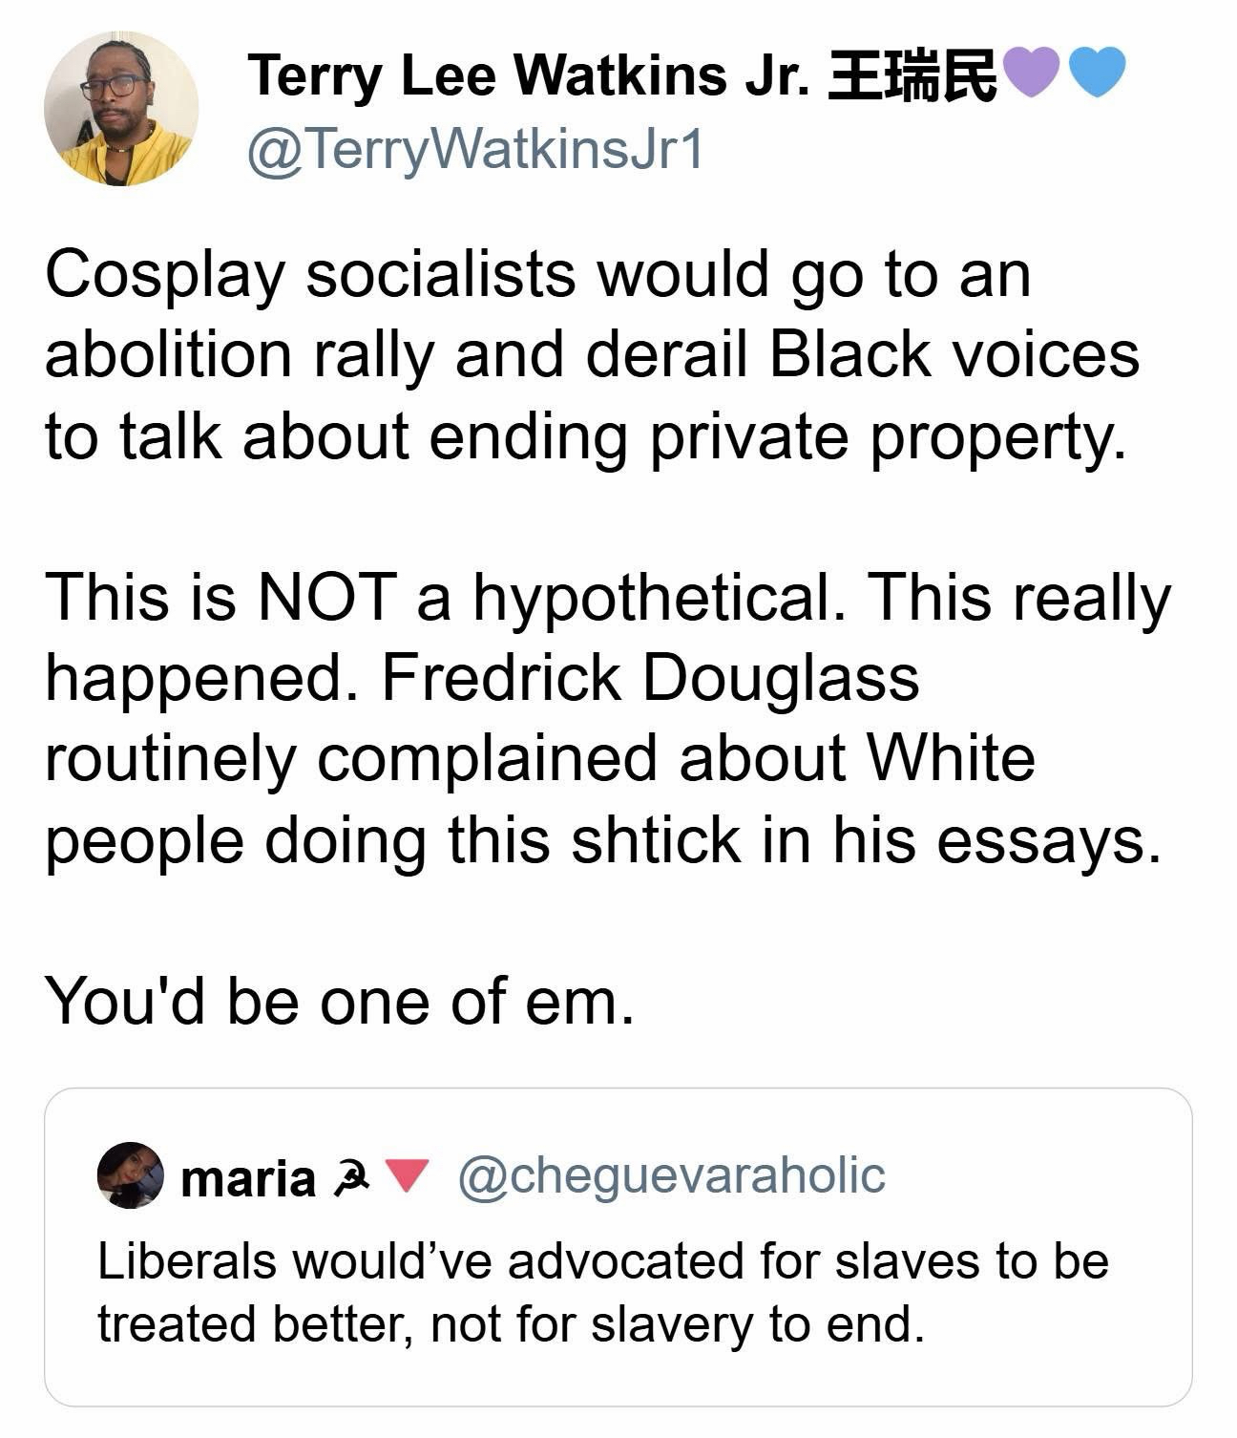Click the @TerryWatkinsJr1 handle
Screen dimensions: 1237x1438
tap(475, 149)
